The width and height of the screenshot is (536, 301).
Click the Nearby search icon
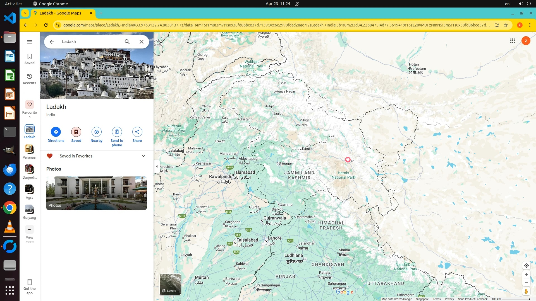96,132
